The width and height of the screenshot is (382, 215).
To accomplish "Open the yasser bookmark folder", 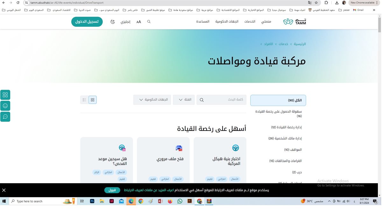I will (344, 10).
